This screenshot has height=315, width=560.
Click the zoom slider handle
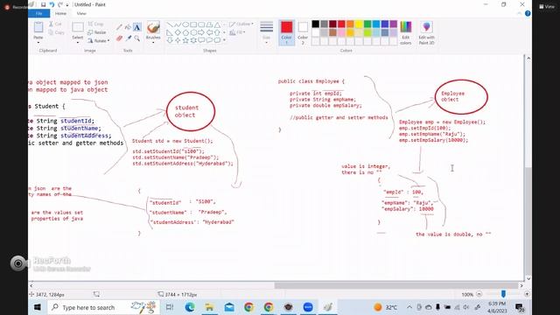coord(503,294)
